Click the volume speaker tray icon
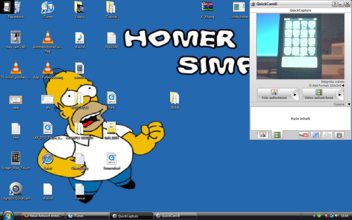Image resolution: width=352 pixels, height=220 pixels. (337, 216)
